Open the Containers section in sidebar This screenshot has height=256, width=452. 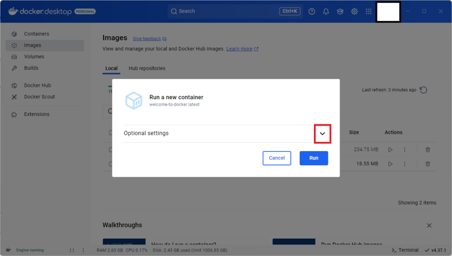(45, 33)
